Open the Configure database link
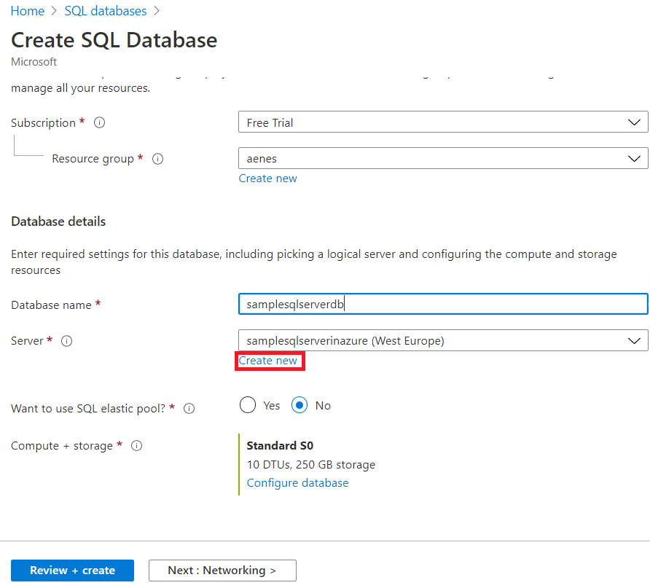Screen dimensions: 650x588 (297, 482)
